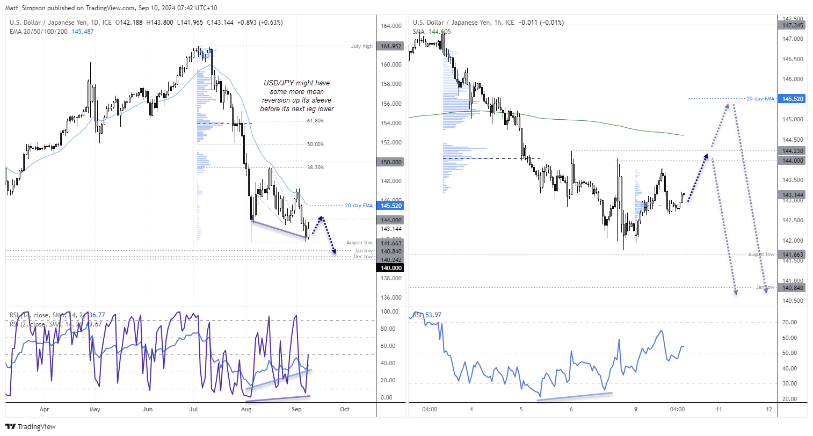Click the '20-day EMA' label on the hourly chart

(760, 99)
